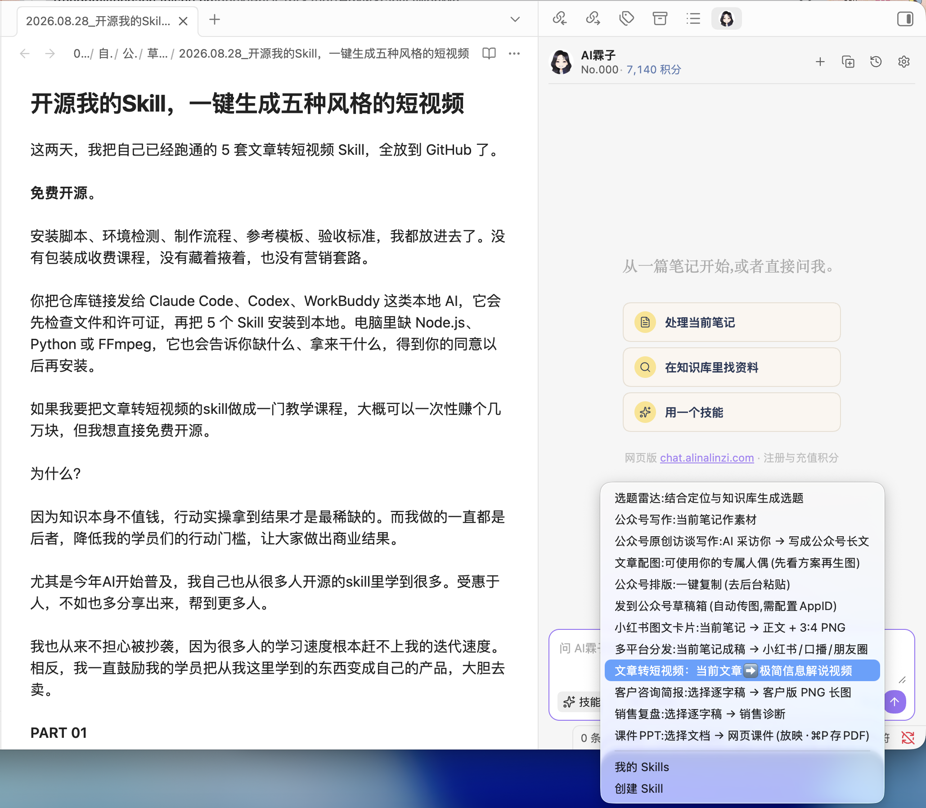Image resolution: width=926 pixels, height=808 pixels.
Task: Click the 在知识库里找资料 suggestion button
Action: pos(732,367)
